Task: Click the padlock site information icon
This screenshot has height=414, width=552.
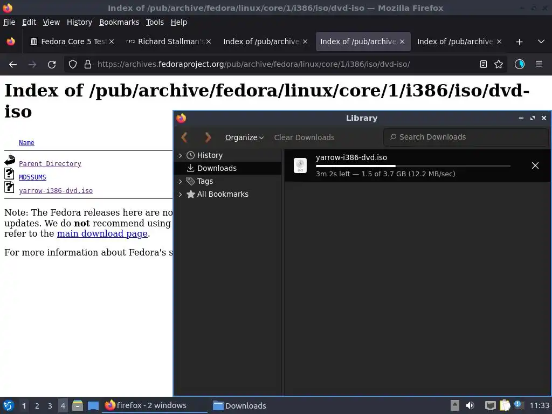Action: click(88, 65)
